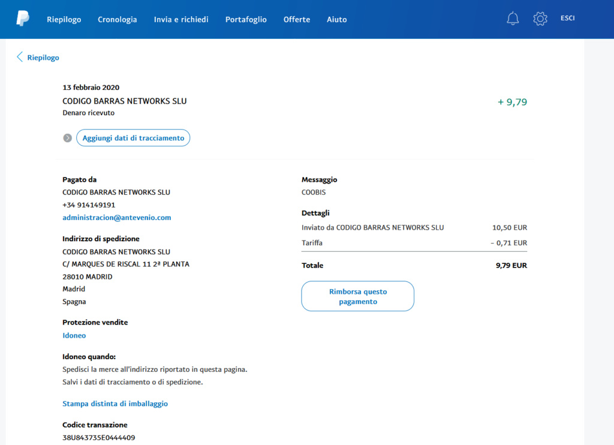
Task: Click Aggiungi dati di tracciamento button
Action: [133, 138]
